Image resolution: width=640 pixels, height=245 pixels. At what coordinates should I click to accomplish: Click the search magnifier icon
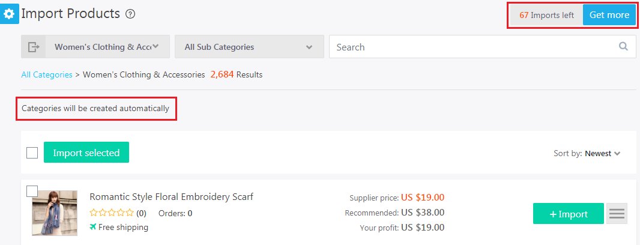[623, 46]
